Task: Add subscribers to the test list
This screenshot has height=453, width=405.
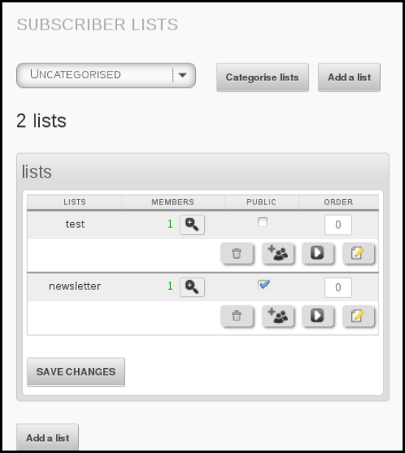Action: click(278, 253)
